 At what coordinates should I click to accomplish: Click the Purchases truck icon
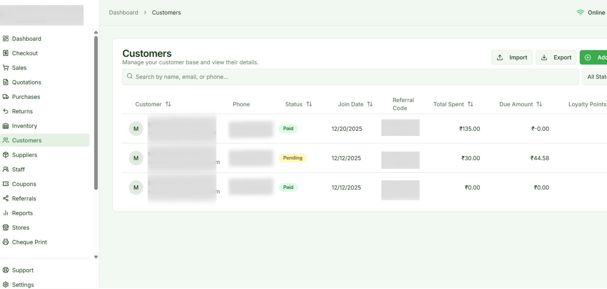tap(6, 97)
